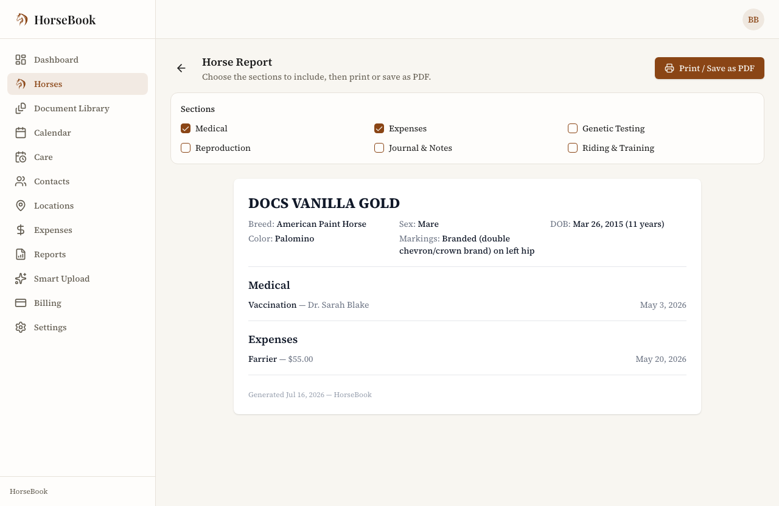The height and width of the screenshot is (506, 779).
Task: Click the printer icon on Print button
Action: pyautogui.click(x=669, y=68)
